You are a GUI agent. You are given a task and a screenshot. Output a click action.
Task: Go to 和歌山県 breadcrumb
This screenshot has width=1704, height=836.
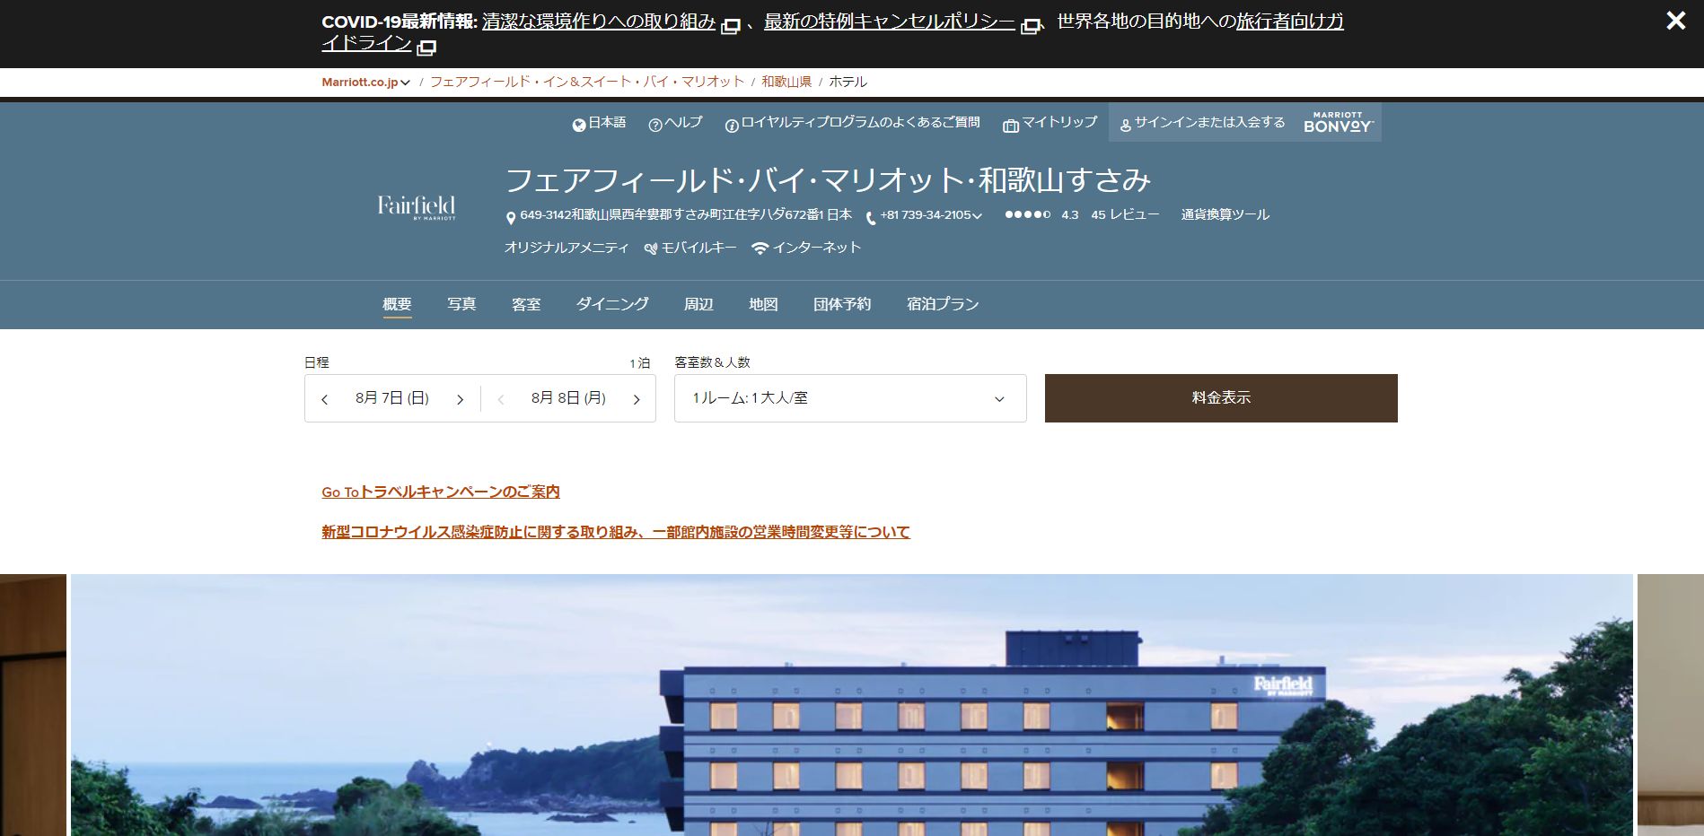coord(786,82)
